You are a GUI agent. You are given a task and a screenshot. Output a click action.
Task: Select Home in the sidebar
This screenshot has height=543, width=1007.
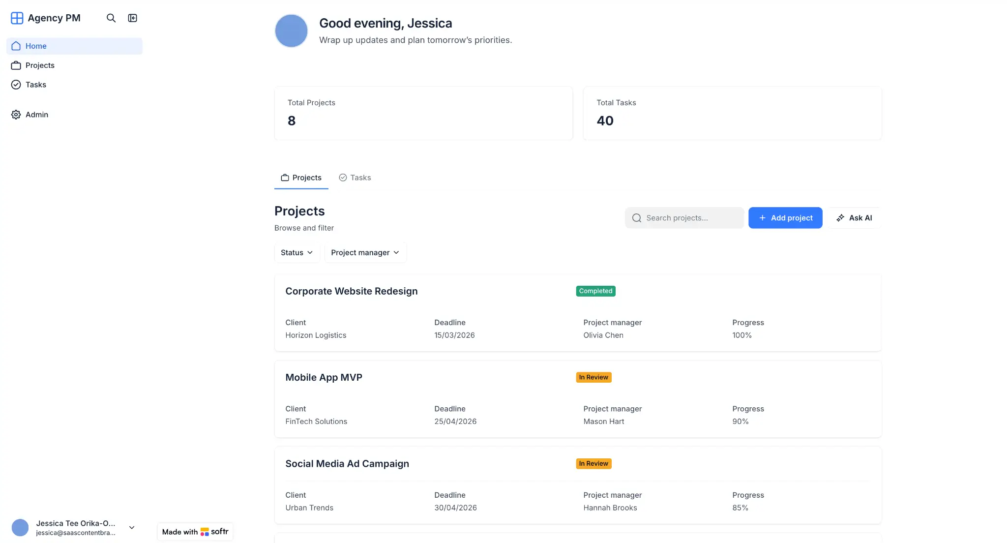(x=36, y=46)
